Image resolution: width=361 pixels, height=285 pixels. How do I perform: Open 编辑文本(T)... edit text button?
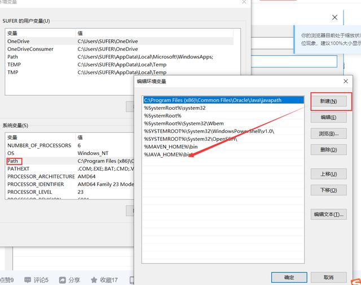(x=328, y=215)
